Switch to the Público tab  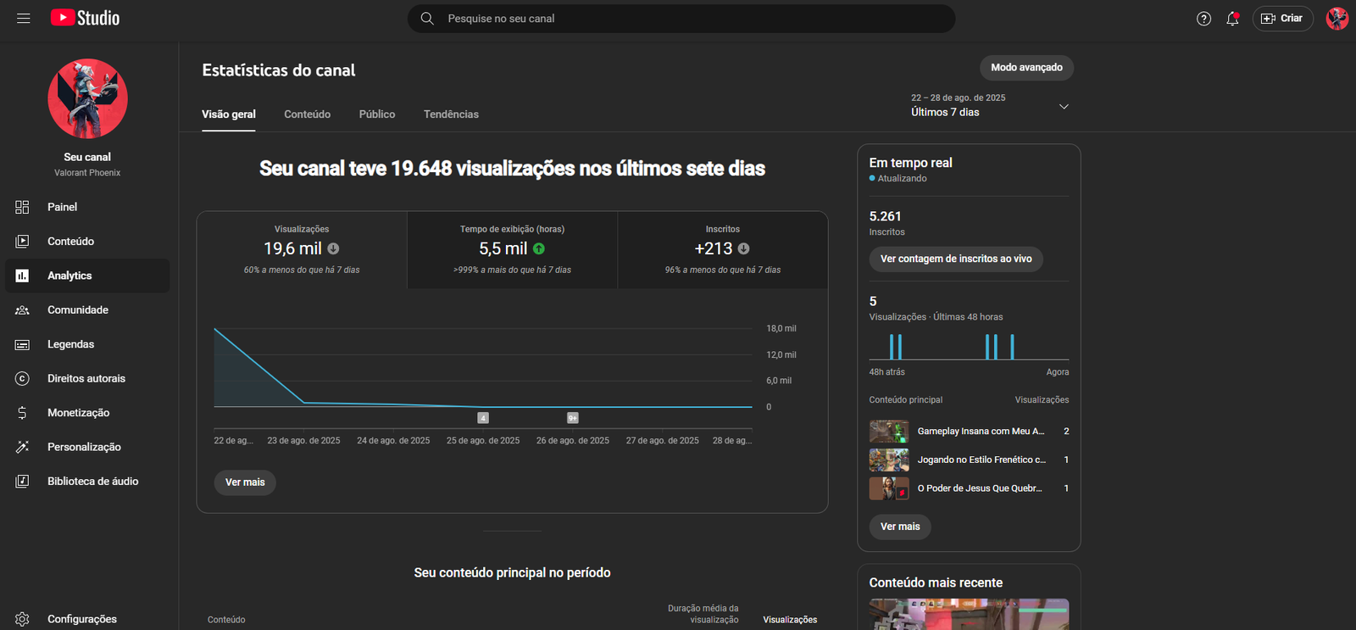[377, 114]
